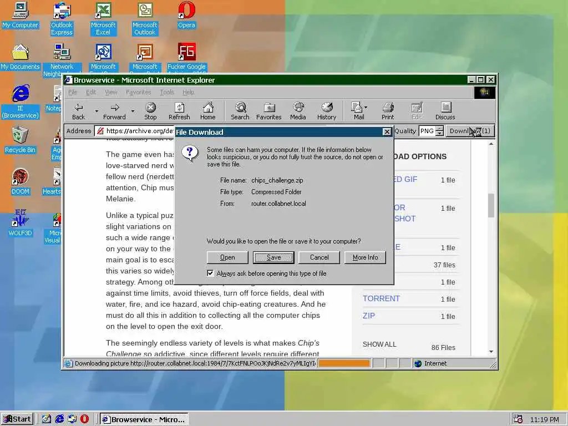Toggle Always ask before opening checkbox
The height and width of the screenshot is (426, 568).
click(x=210, y=273)
